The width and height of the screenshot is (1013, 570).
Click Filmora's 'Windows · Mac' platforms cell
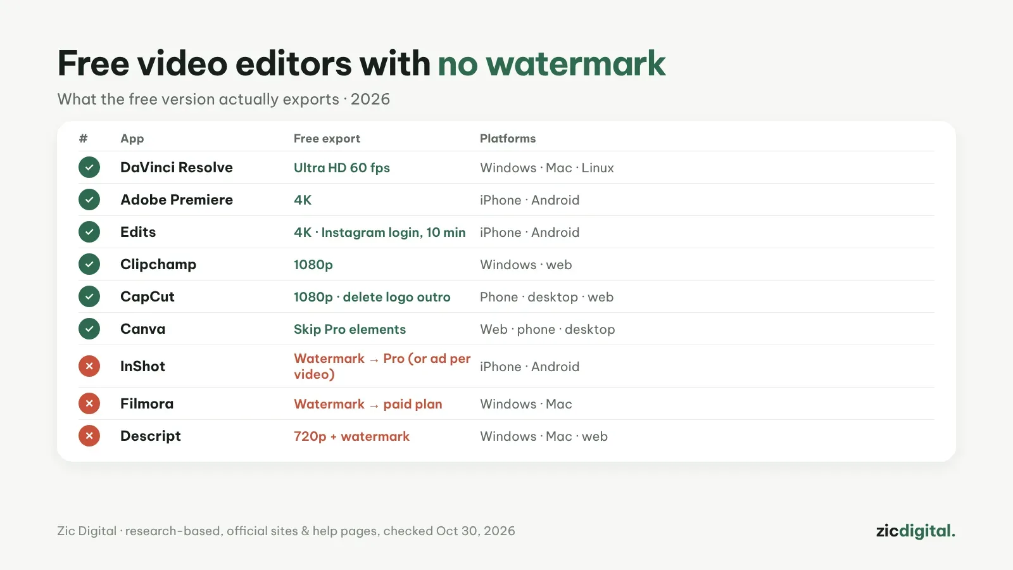[526, 404]
